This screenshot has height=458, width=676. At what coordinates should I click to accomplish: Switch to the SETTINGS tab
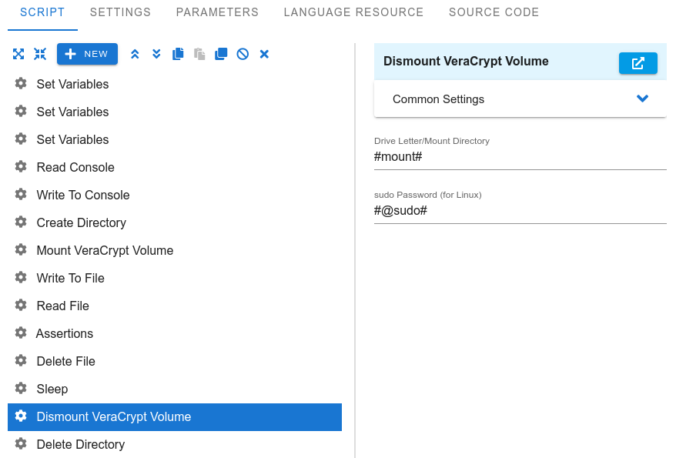[x=120, y=12]
